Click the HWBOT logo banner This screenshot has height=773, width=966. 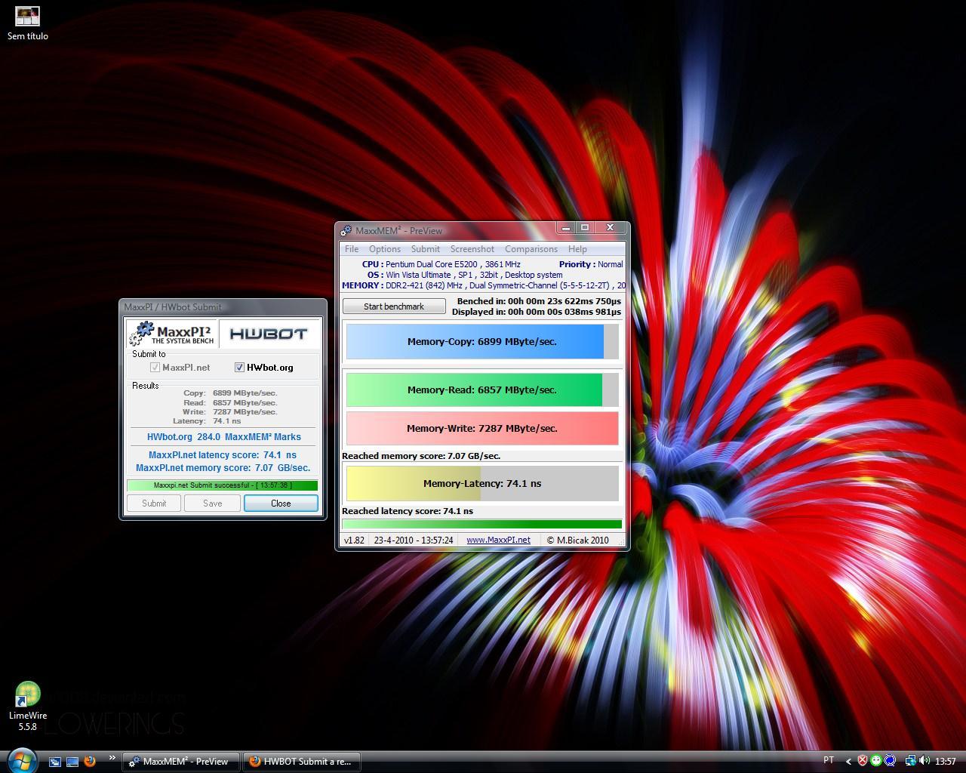[269, 334]
